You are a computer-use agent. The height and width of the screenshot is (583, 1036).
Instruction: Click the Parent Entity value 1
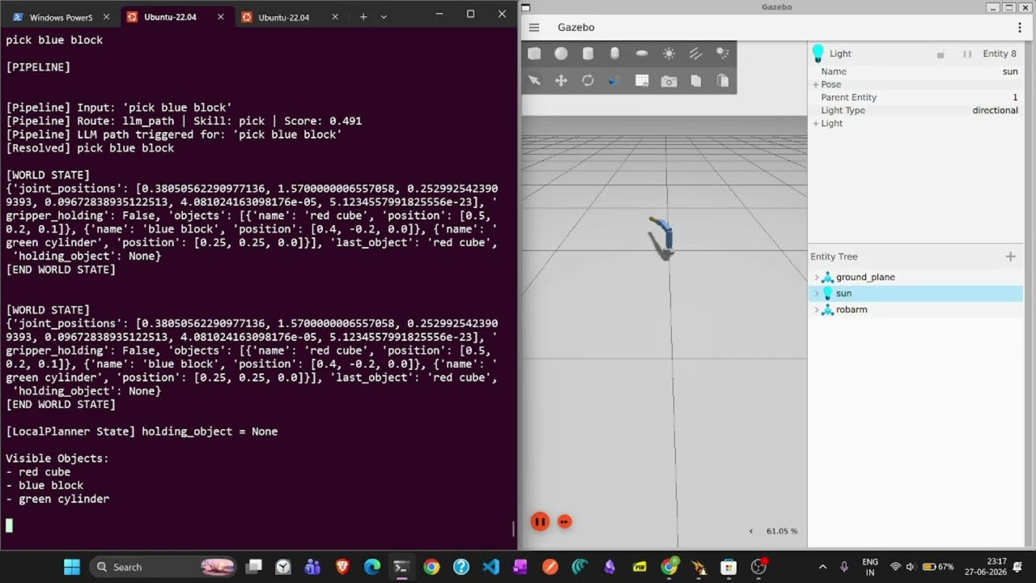click(x=1015, y=97)
